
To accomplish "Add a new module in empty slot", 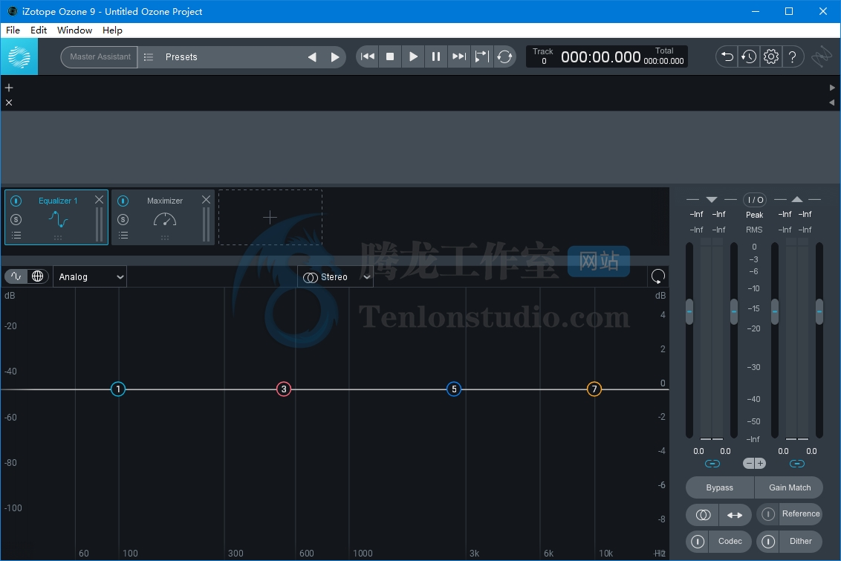I will tap(270, 217).
